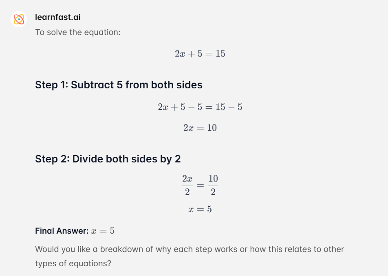This screenshot has width=388, height=276.
Task: Click the learnfast.ai atom logo avatar
Action: 19,19
